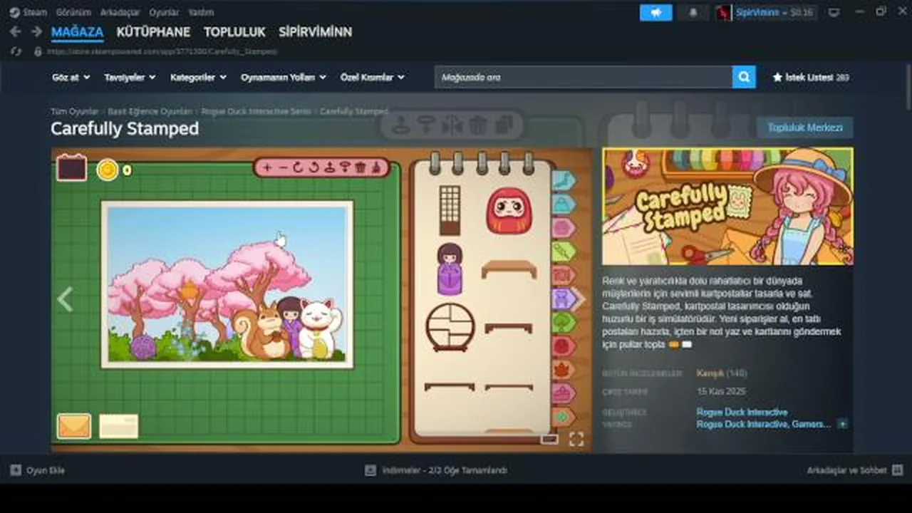Expand the Oynamanın Yolları dropdown
Image resolution: width=912 pixels, height=513 pixels.
[x=284, y=77]
